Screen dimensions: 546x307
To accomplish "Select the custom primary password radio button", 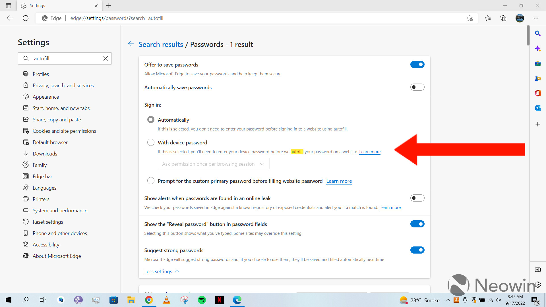I will coord(151,181).
